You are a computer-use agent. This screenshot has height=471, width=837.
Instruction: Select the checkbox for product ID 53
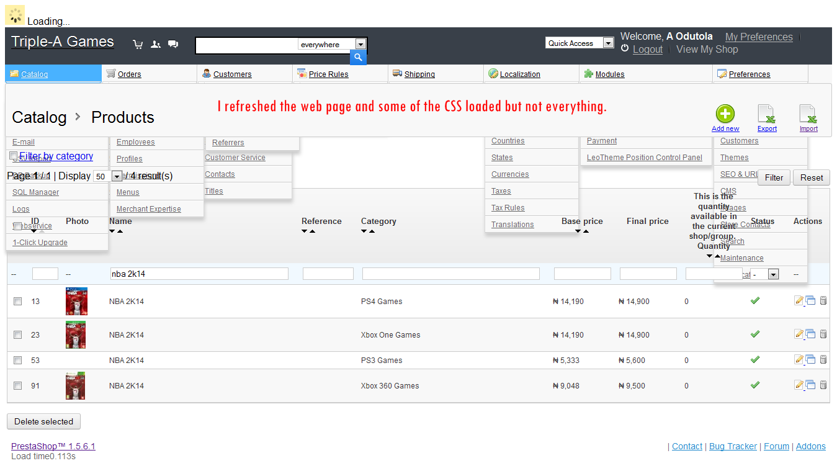click(x=18, y=360)
